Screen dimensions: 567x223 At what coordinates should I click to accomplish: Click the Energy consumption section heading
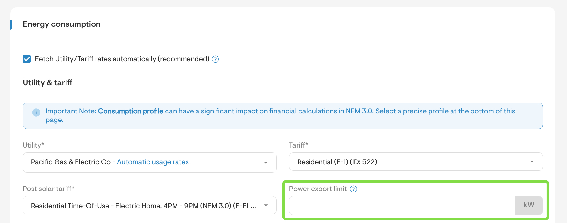coord(62,24)
